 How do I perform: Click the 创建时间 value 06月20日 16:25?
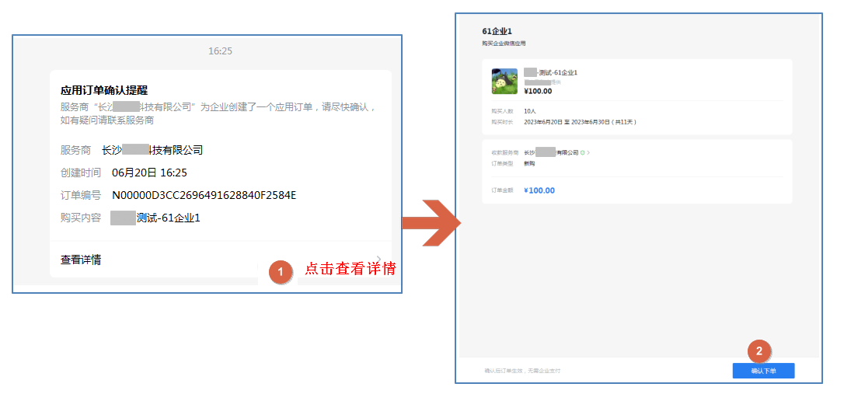click(x=149, y=173)
